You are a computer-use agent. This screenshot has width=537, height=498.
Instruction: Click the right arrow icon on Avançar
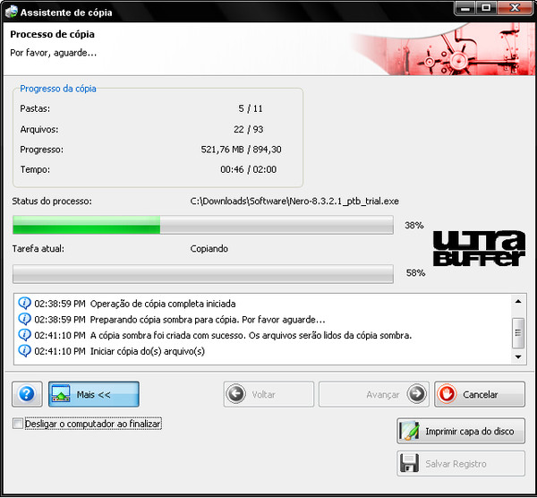(416, 394)
